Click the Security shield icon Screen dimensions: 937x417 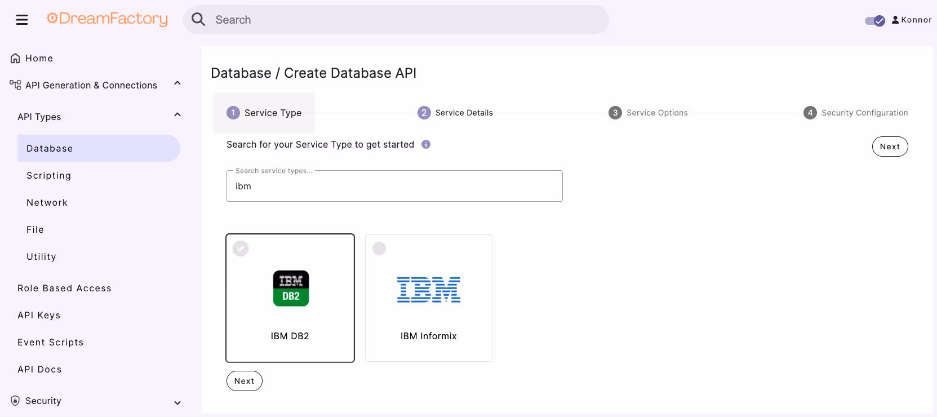click(x=15, y=401)
